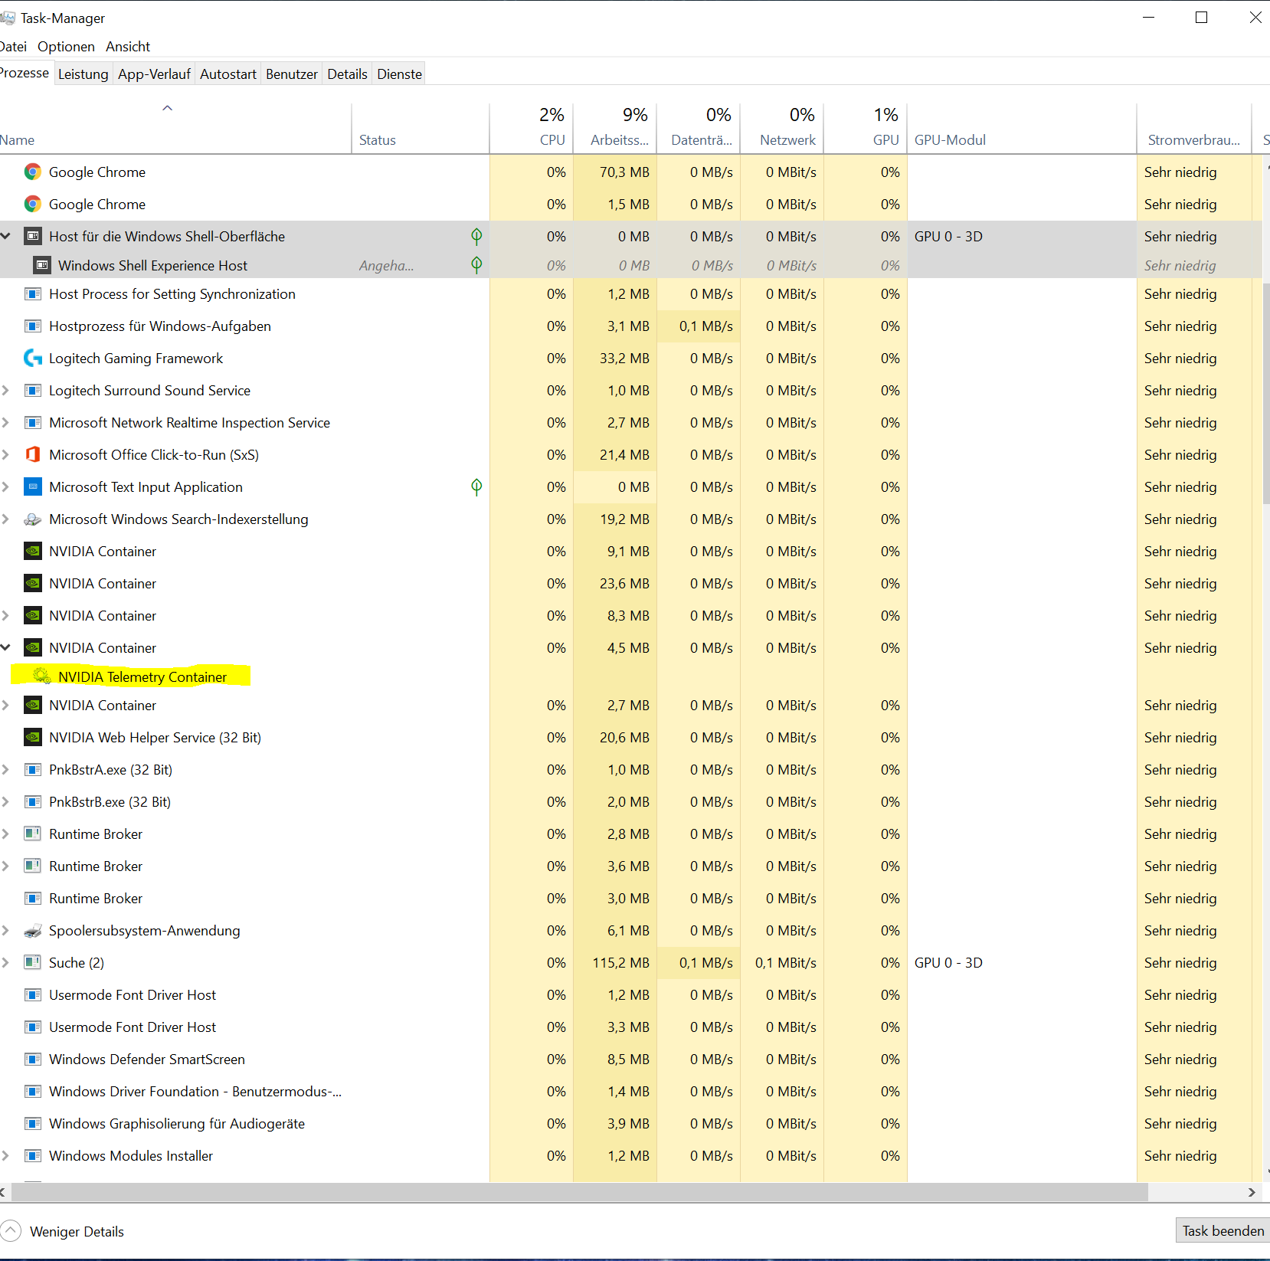
Task: Click the Task-Manager title bar icon
Action: click(8, 18)
